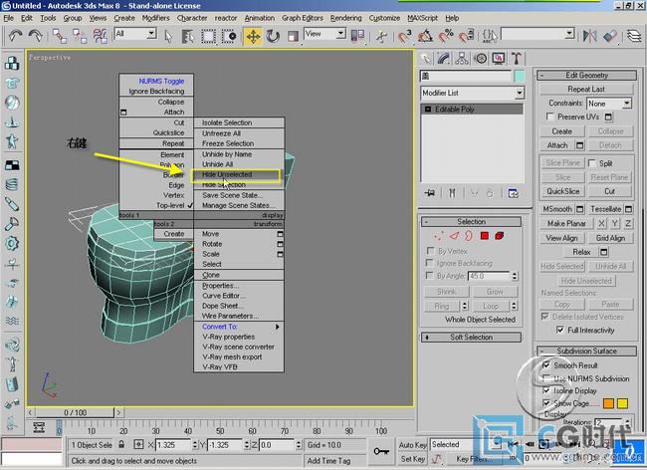The height and width of the screenshot is (470, 647).
Task: Toggle the Window/Crossing selection icon
Action: 229,36
